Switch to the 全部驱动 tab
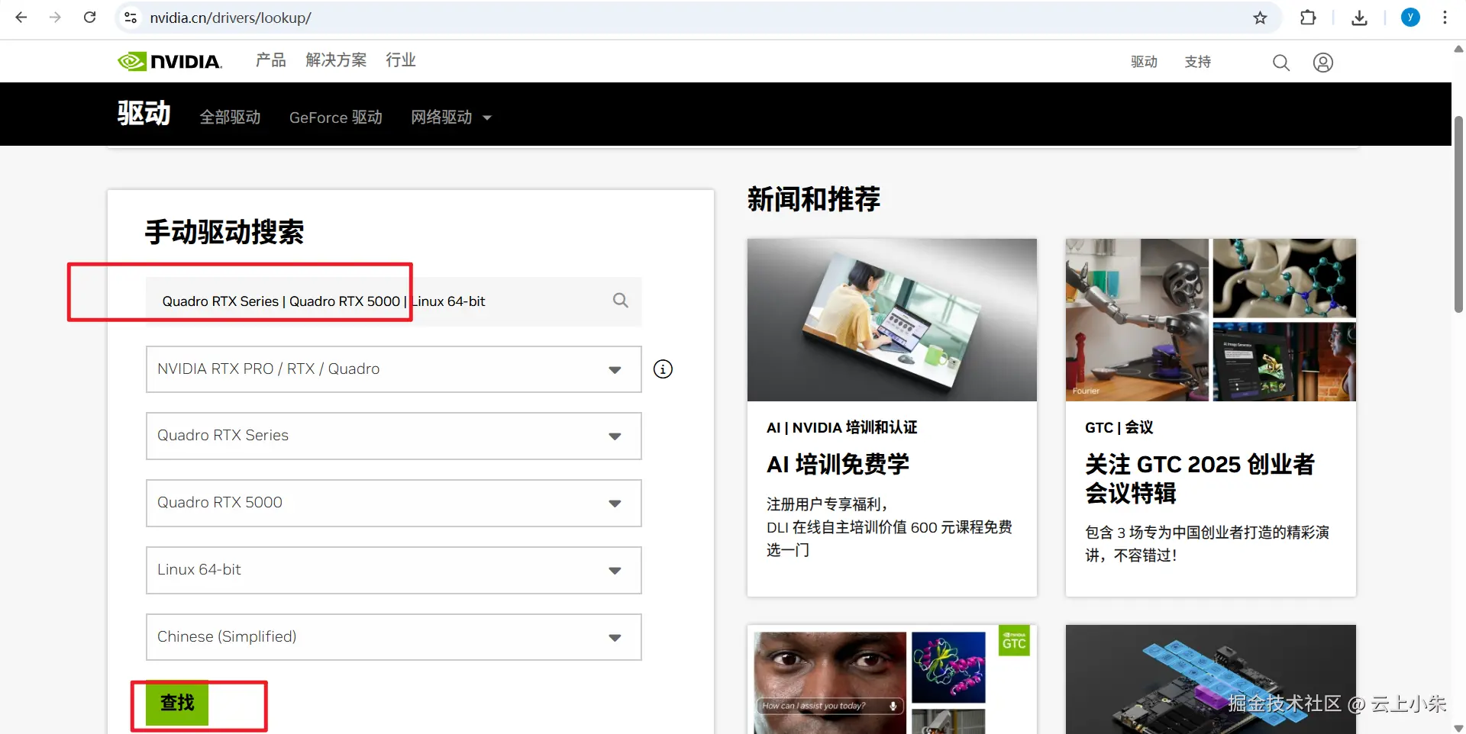1466x734 pixels. (x=230, y=118)
